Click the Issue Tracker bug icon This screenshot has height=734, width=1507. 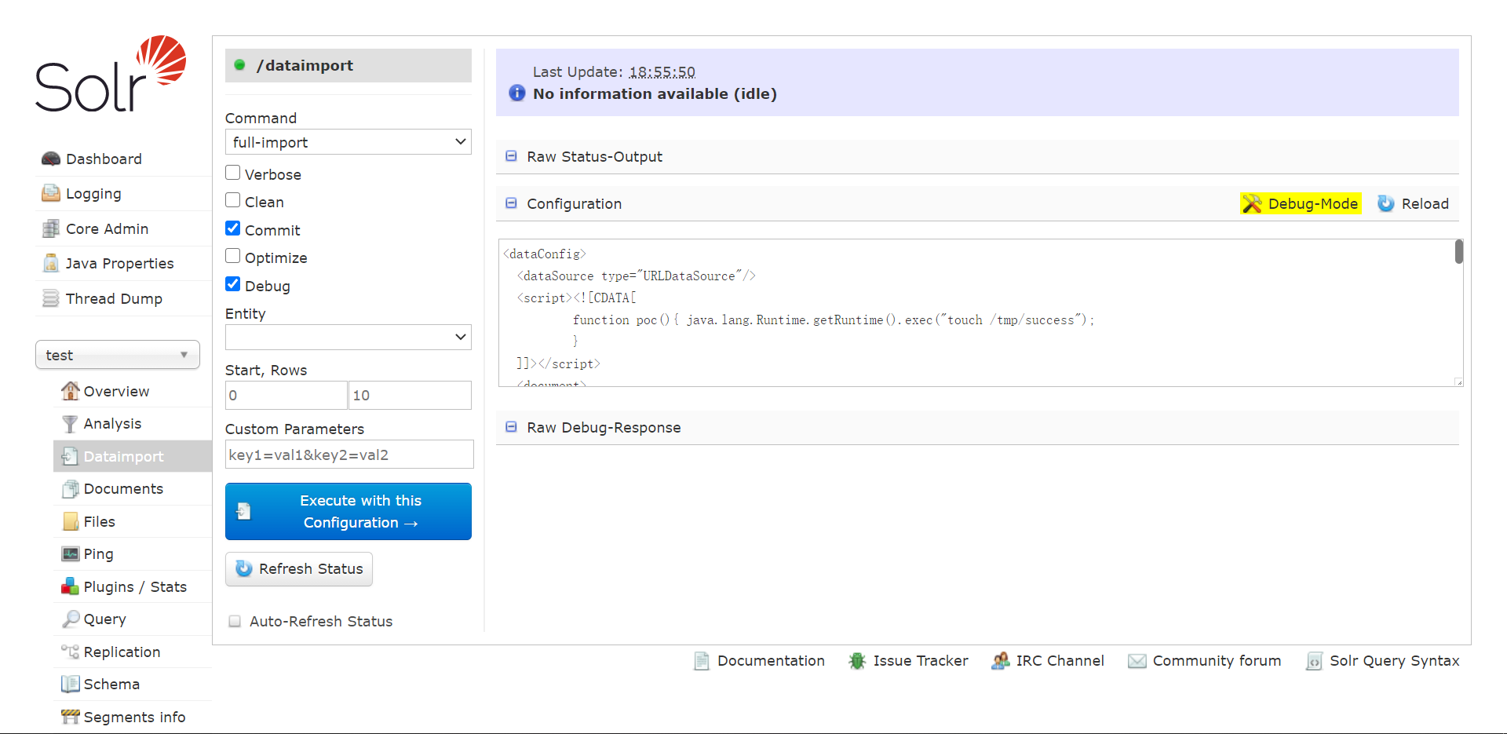pyautogui.click(x=857, y=661)
